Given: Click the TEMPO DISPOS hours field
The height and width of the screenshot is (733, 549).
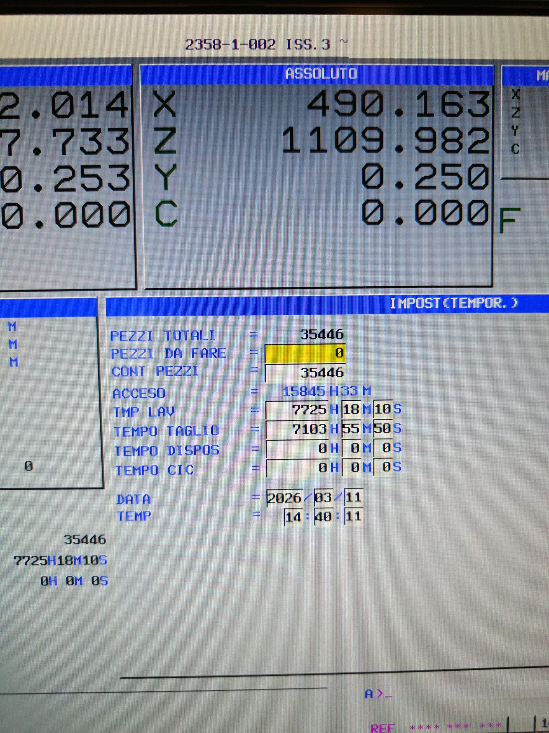Looking at the screenshot, I should 297,448.
